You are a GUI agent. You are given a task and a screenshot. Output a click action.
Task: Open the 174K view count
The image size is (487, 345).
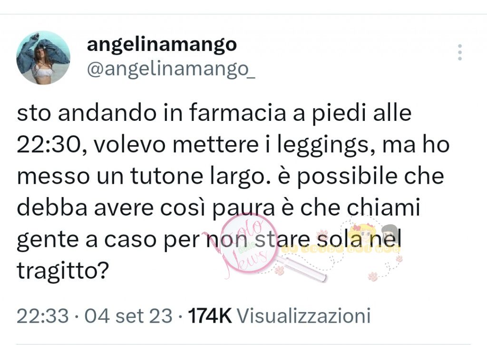[210, 316]
